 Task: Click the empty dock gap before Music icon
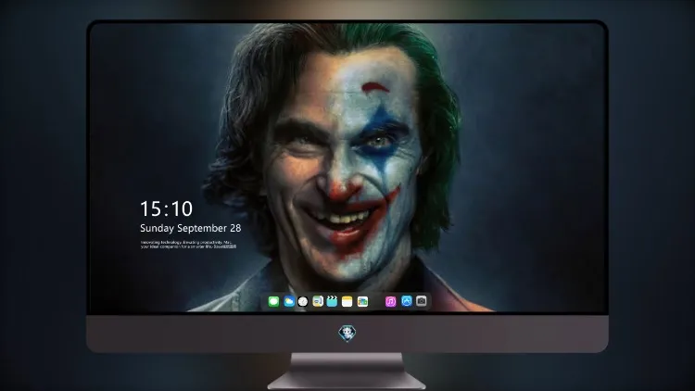377,301
